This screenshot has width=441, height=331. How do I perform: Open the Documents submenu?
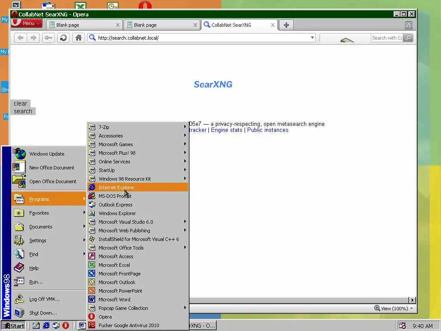pos(49,227)
